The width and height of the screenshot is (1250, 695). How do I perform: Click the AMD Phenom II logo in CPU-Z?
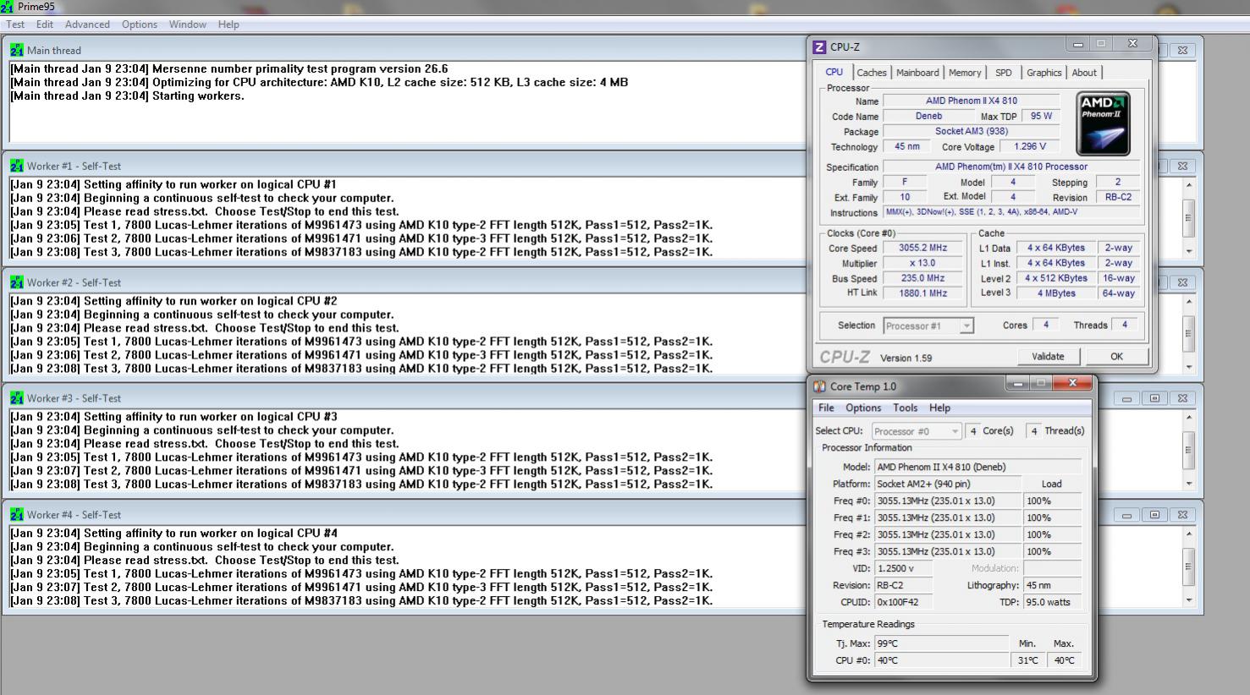(x=1103, y=123)
